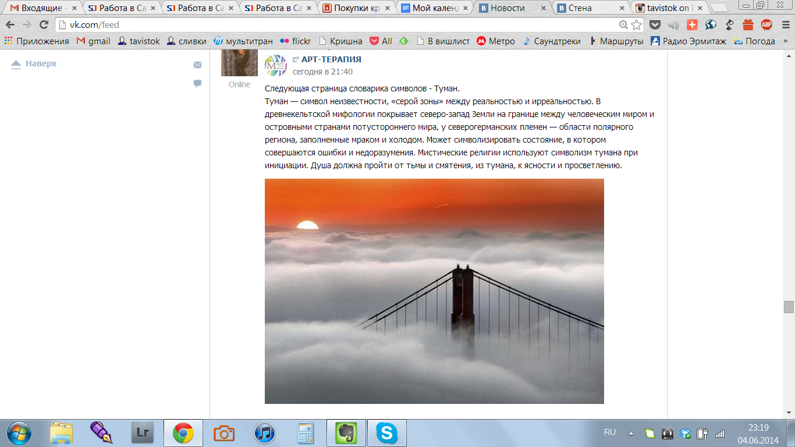Click the page vertical scrollbar thumb
This screenshot has height=447, width=795.
point(789,307)
